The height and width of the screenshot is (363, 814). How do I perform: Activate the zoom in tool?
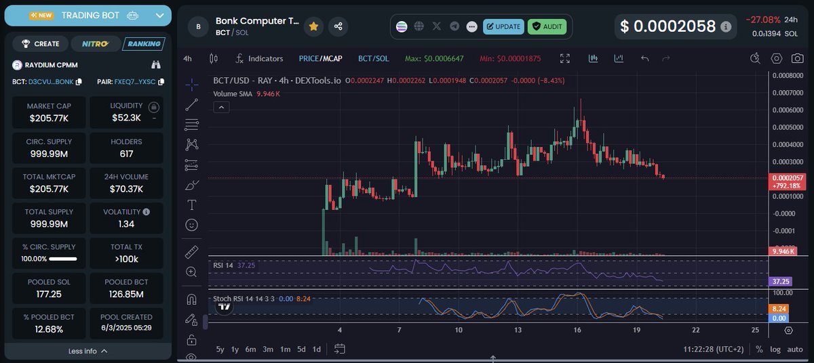(x=191, y=272)
